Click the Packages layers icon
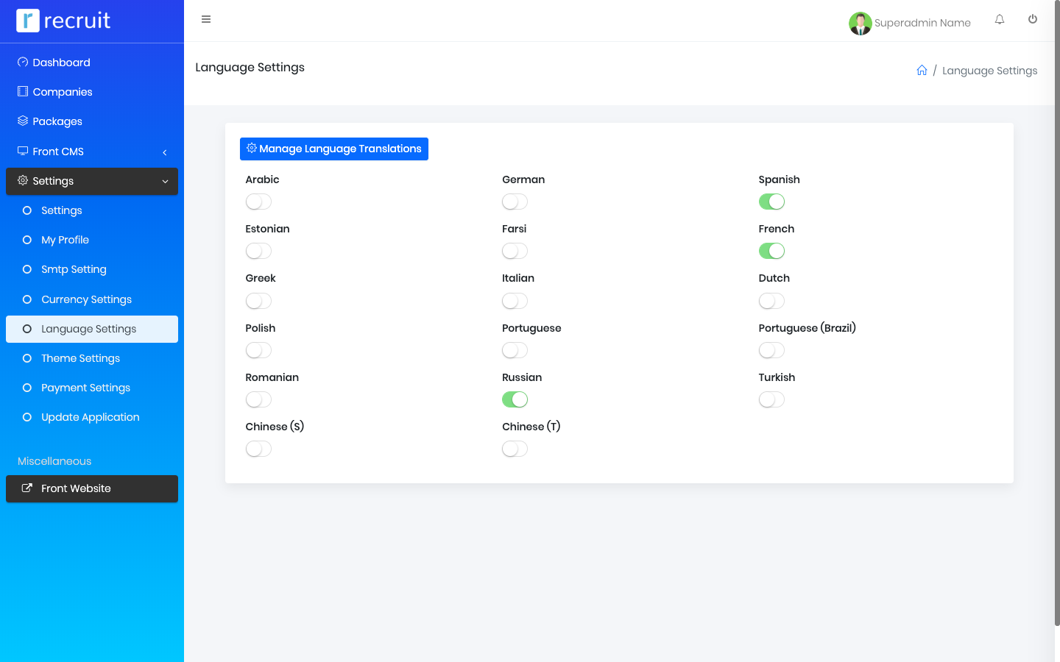1060x662 pixels. point(23,121)
